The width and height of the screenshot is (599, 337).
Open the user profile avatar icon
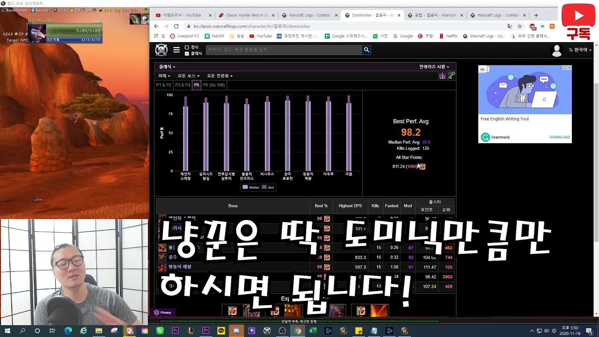556,51
